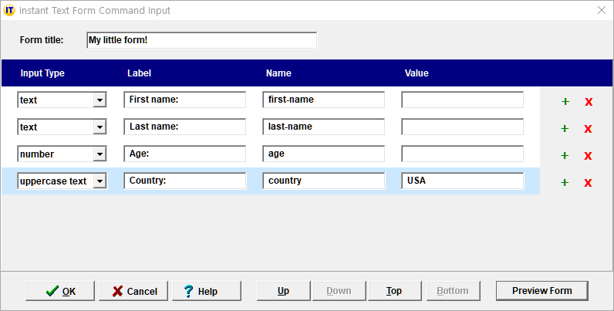The width and height of the screenshot is (614, 311).
Task: Click the 'Country:' label field
Action: pyautogui.click(x=185, y=181)
